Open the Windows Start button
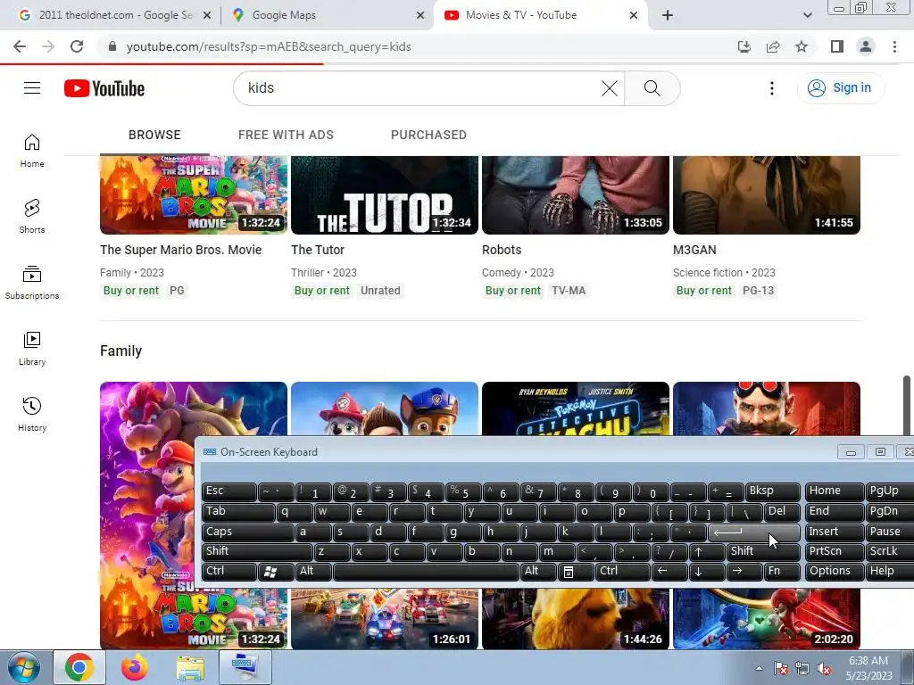Screen dimensions: 914x685 click(x=24, y=667)
